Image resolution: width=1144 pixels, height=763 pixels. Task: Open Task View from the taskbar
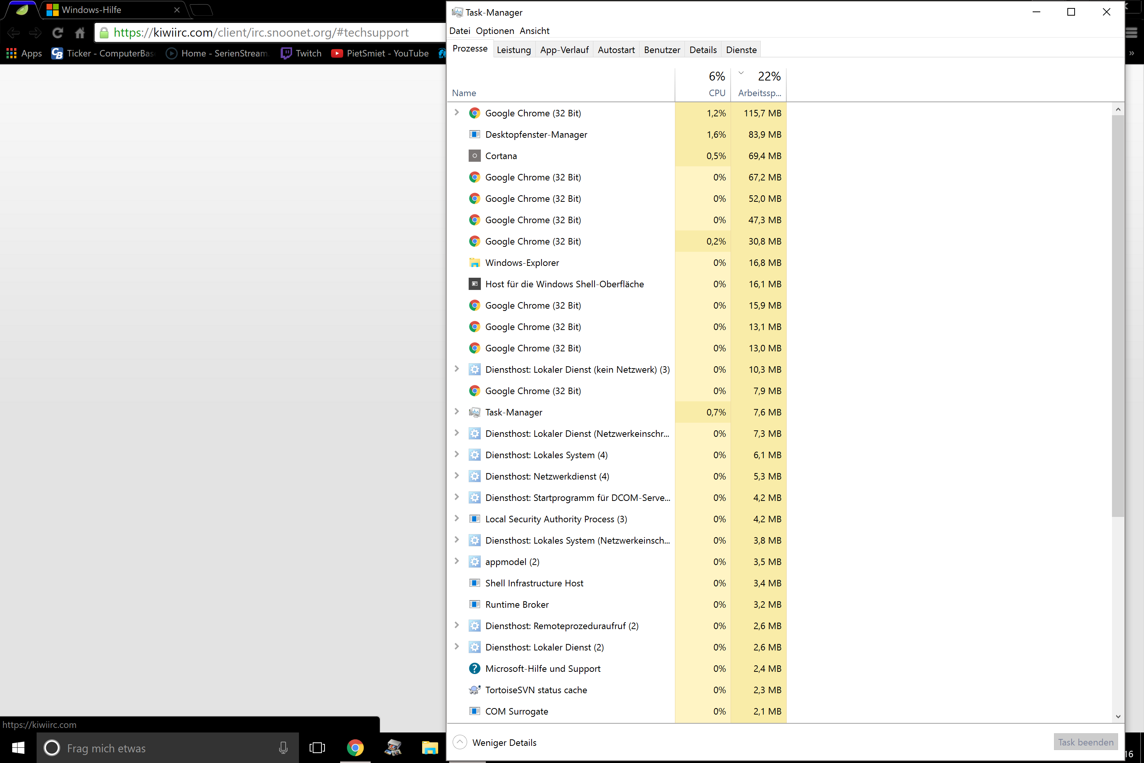pos(317,748)
